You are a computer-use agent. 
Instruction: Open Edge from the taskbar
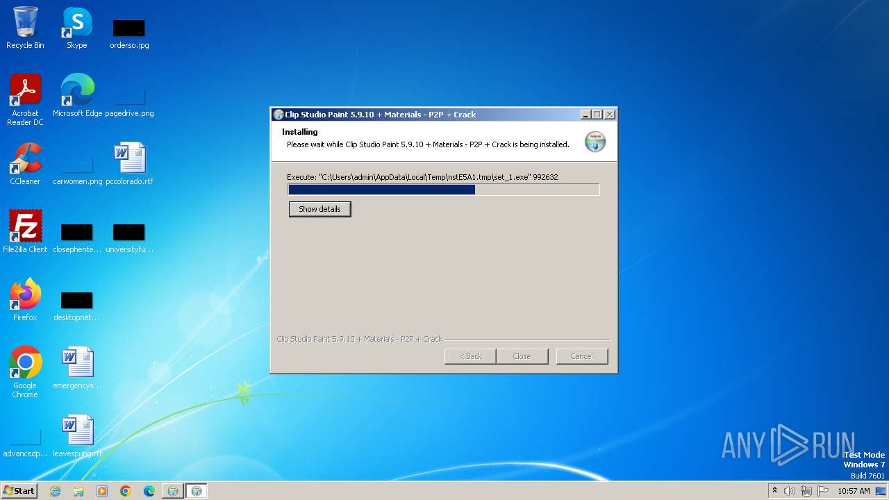(x=149, y=491)
